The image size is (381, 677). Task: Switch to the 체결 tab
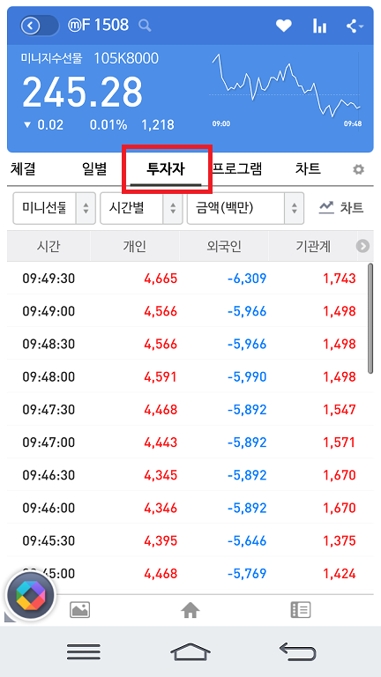(23, 169)
